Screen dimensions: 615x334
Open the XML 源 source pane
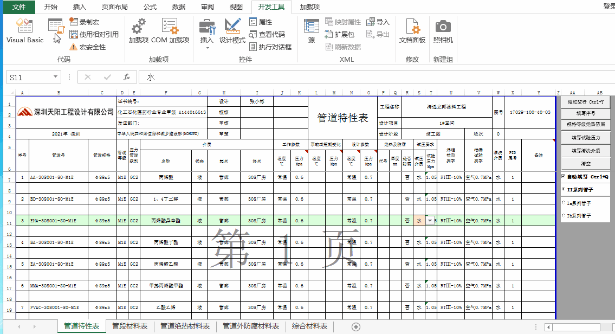tap(312, 30)
